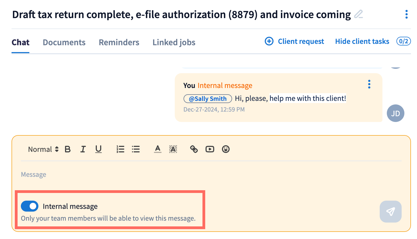Screen dimensions: 417x239
Task: Open the Linked jobs tab
Action: [174, 42]
